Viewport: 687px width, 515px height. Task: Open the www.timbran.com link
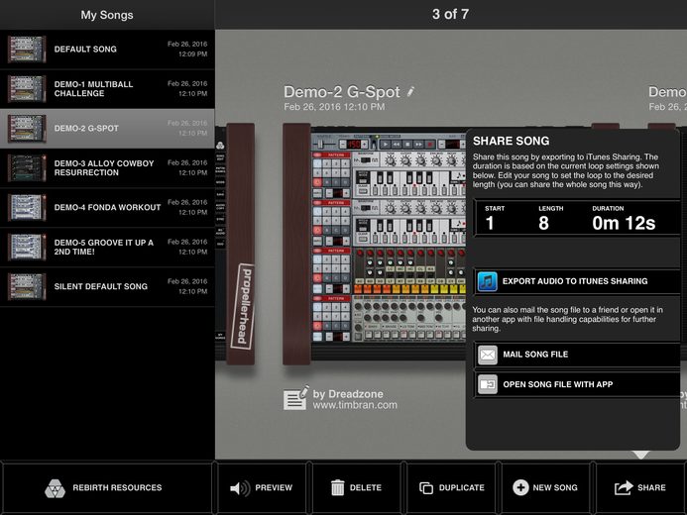[x=355, y=405]
